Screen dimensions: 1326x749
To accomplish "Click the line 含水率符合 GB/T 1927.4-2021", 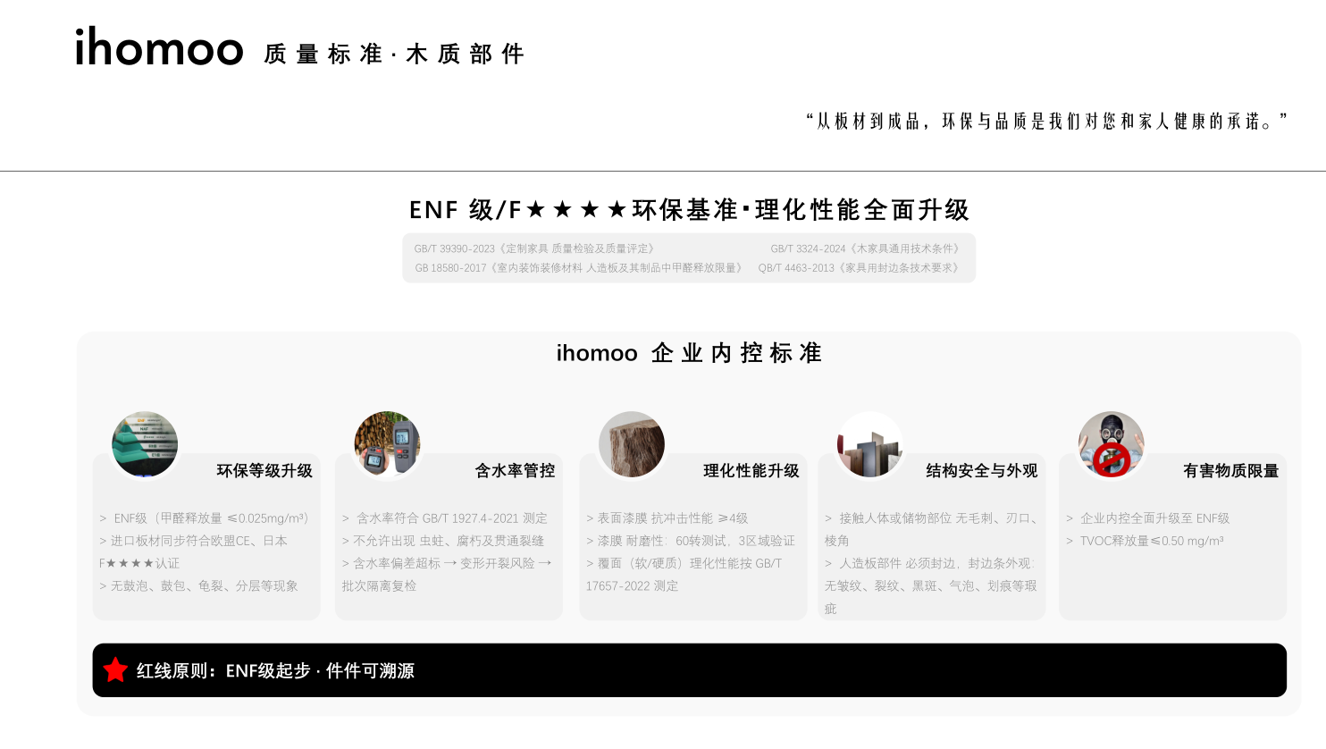I will tap(445, 518).
